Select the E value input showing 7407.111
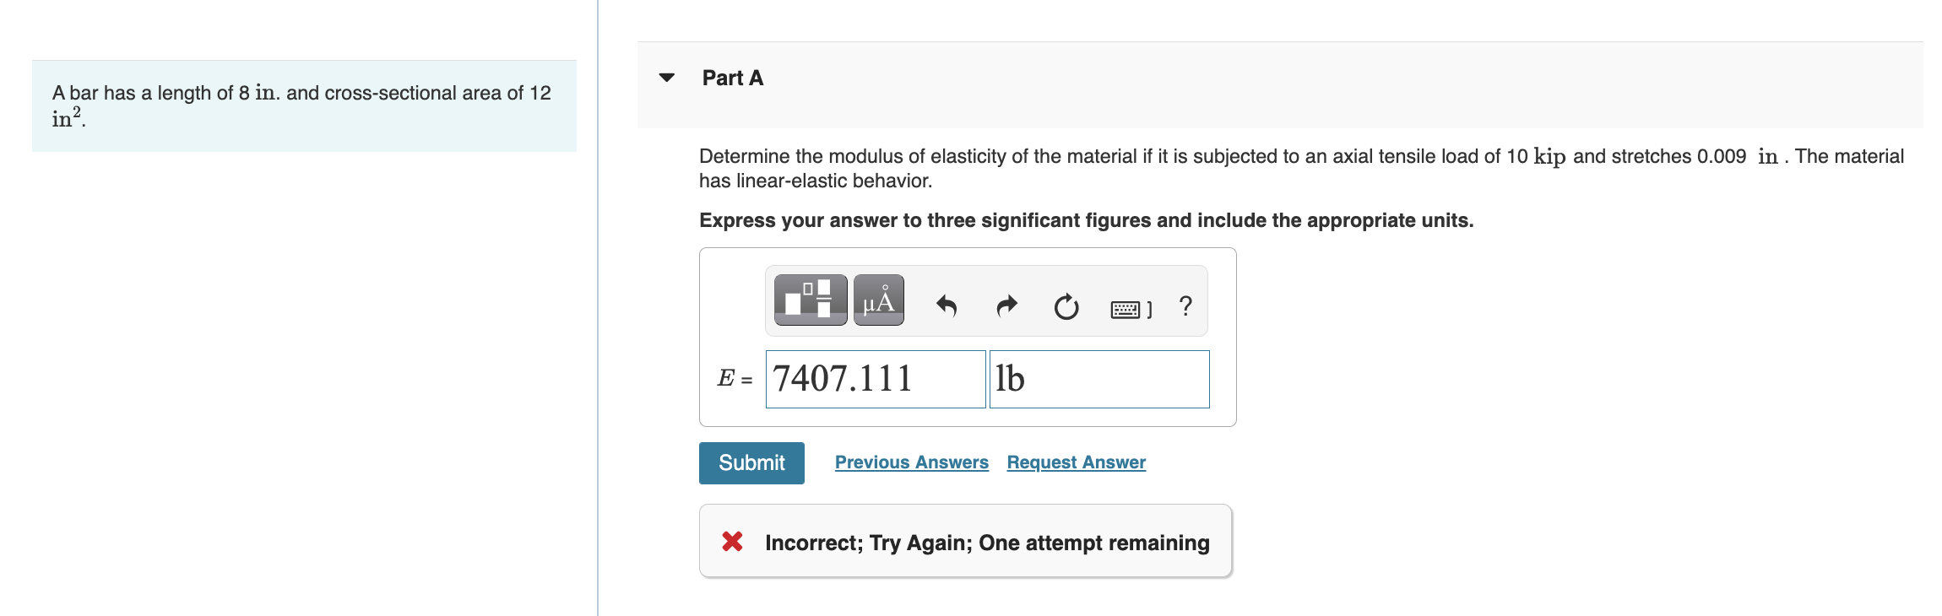The width and height of the screenshot is (1942, 616). (x=875, y=379)
